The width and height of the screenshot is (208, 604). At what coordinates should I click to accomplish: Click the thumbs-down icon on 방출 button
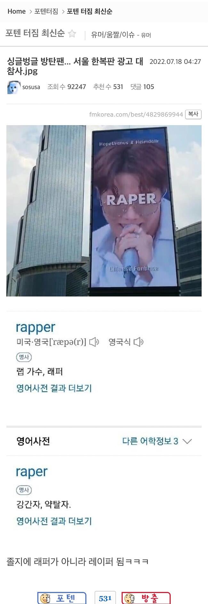point(130,598)
